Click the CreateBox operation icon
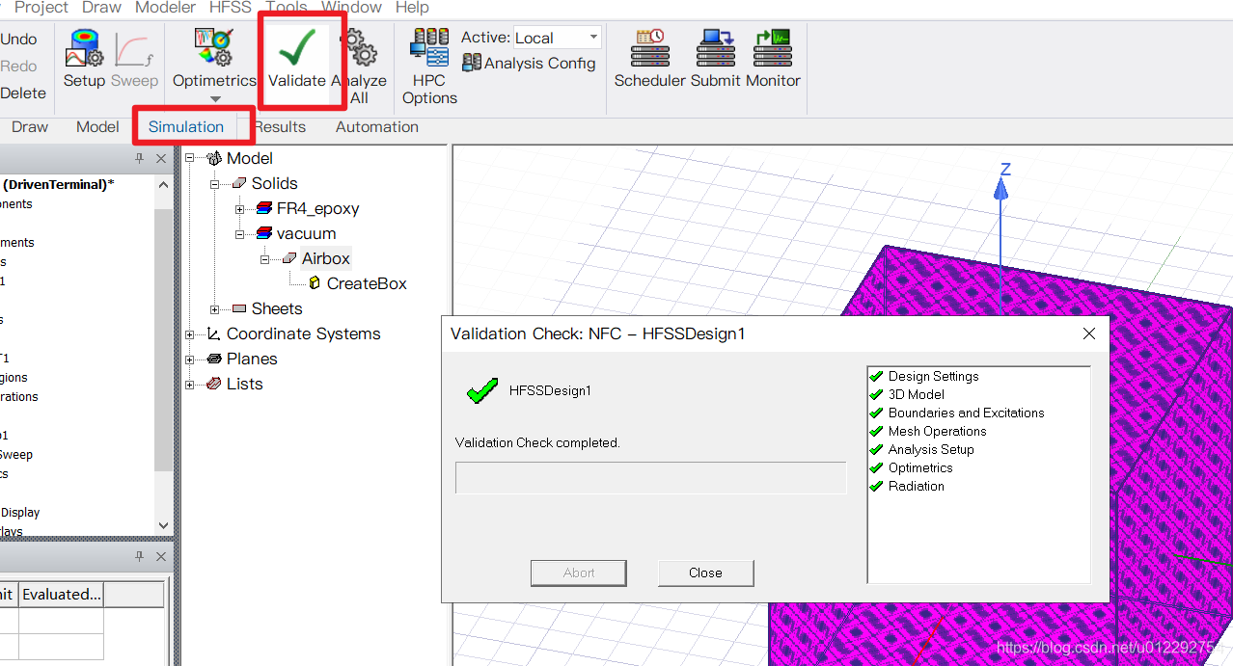 315,283
